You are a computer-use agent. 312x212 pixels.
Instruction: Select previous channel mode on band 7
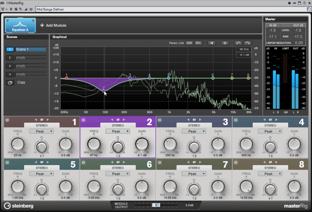(x=188, y=162)
